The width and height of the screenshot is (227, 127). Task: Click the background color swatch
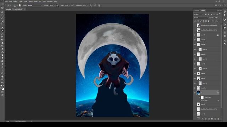(x=3, y=89)
